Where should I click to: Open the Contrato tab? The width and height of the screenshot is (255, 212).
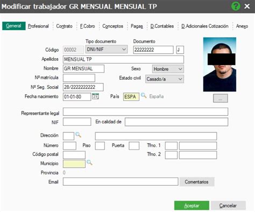[64, 26]
